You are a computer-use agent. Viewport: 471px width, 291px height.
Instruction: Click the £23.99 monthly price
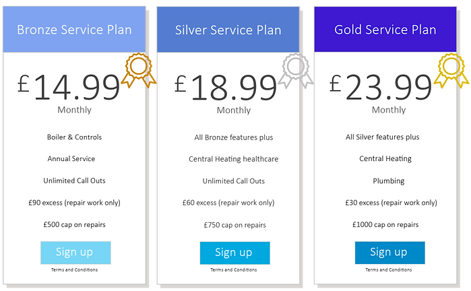click(381, 87)
